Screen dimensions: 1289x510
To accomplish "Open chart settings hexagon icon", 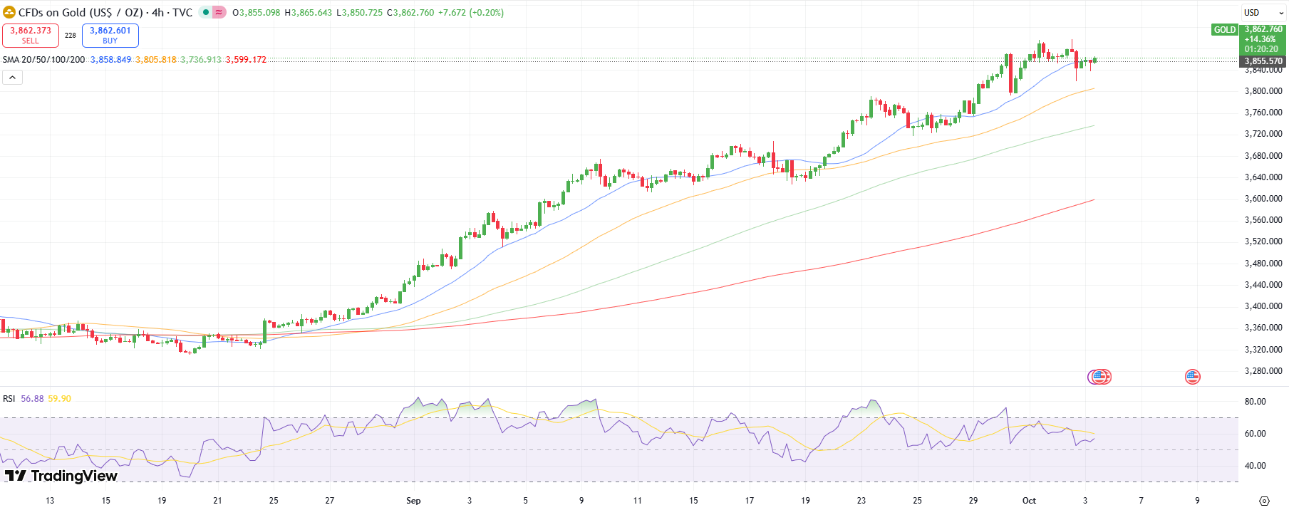I will click(1264, 500).
